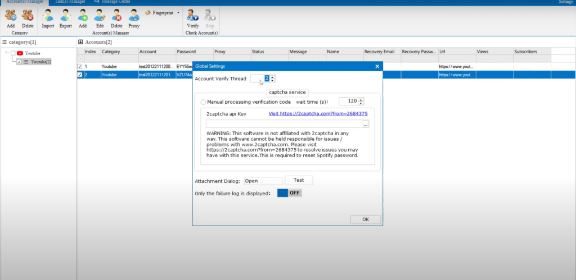
Task: Switch to the Task(s) Manager tab
Action: 70,2
